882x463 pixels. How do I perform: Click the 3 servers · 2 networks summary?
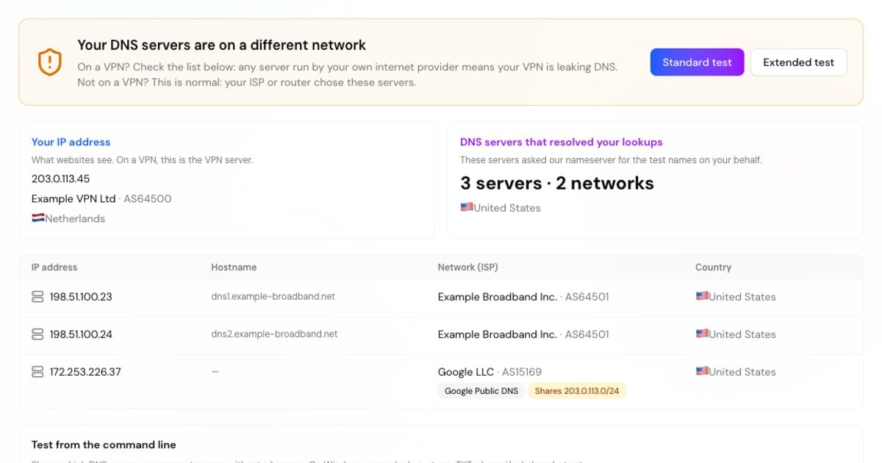557,183
